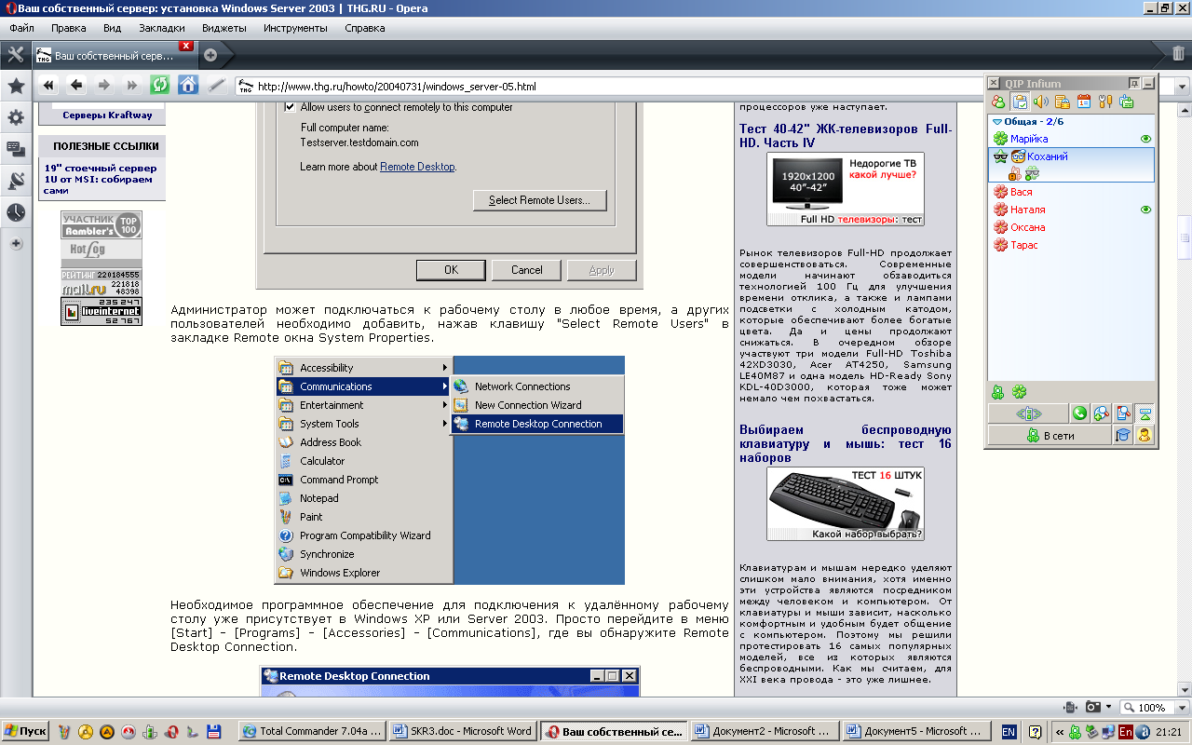Open 'Тест 40-42" ЖК-телевизоров' article link
Viewport: 1192px width, 745px height.
tap(846, 136)
